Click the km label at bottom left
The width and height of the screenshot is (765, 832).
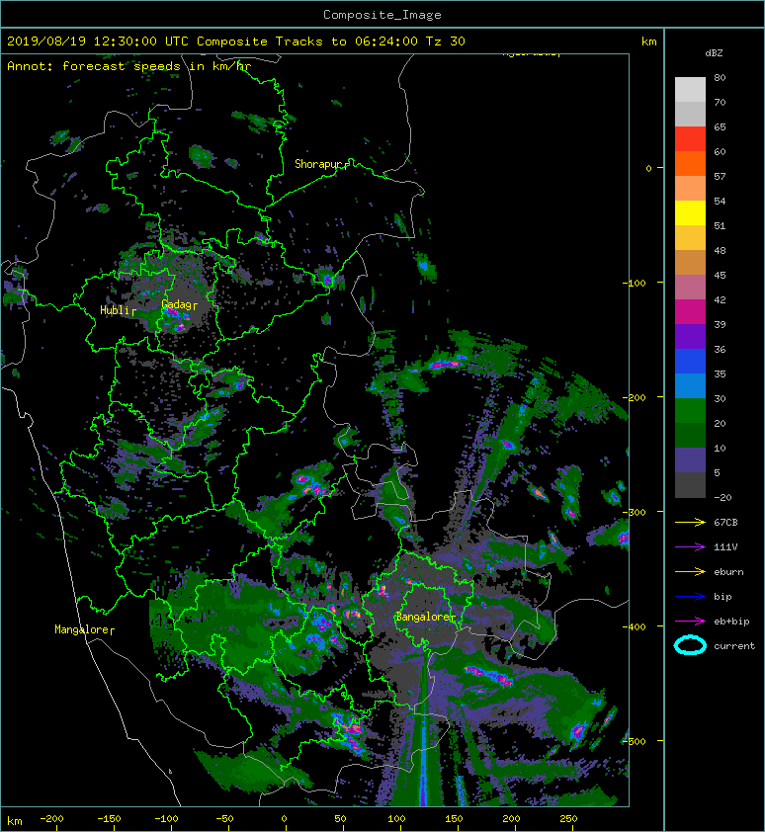click(15, 821)
